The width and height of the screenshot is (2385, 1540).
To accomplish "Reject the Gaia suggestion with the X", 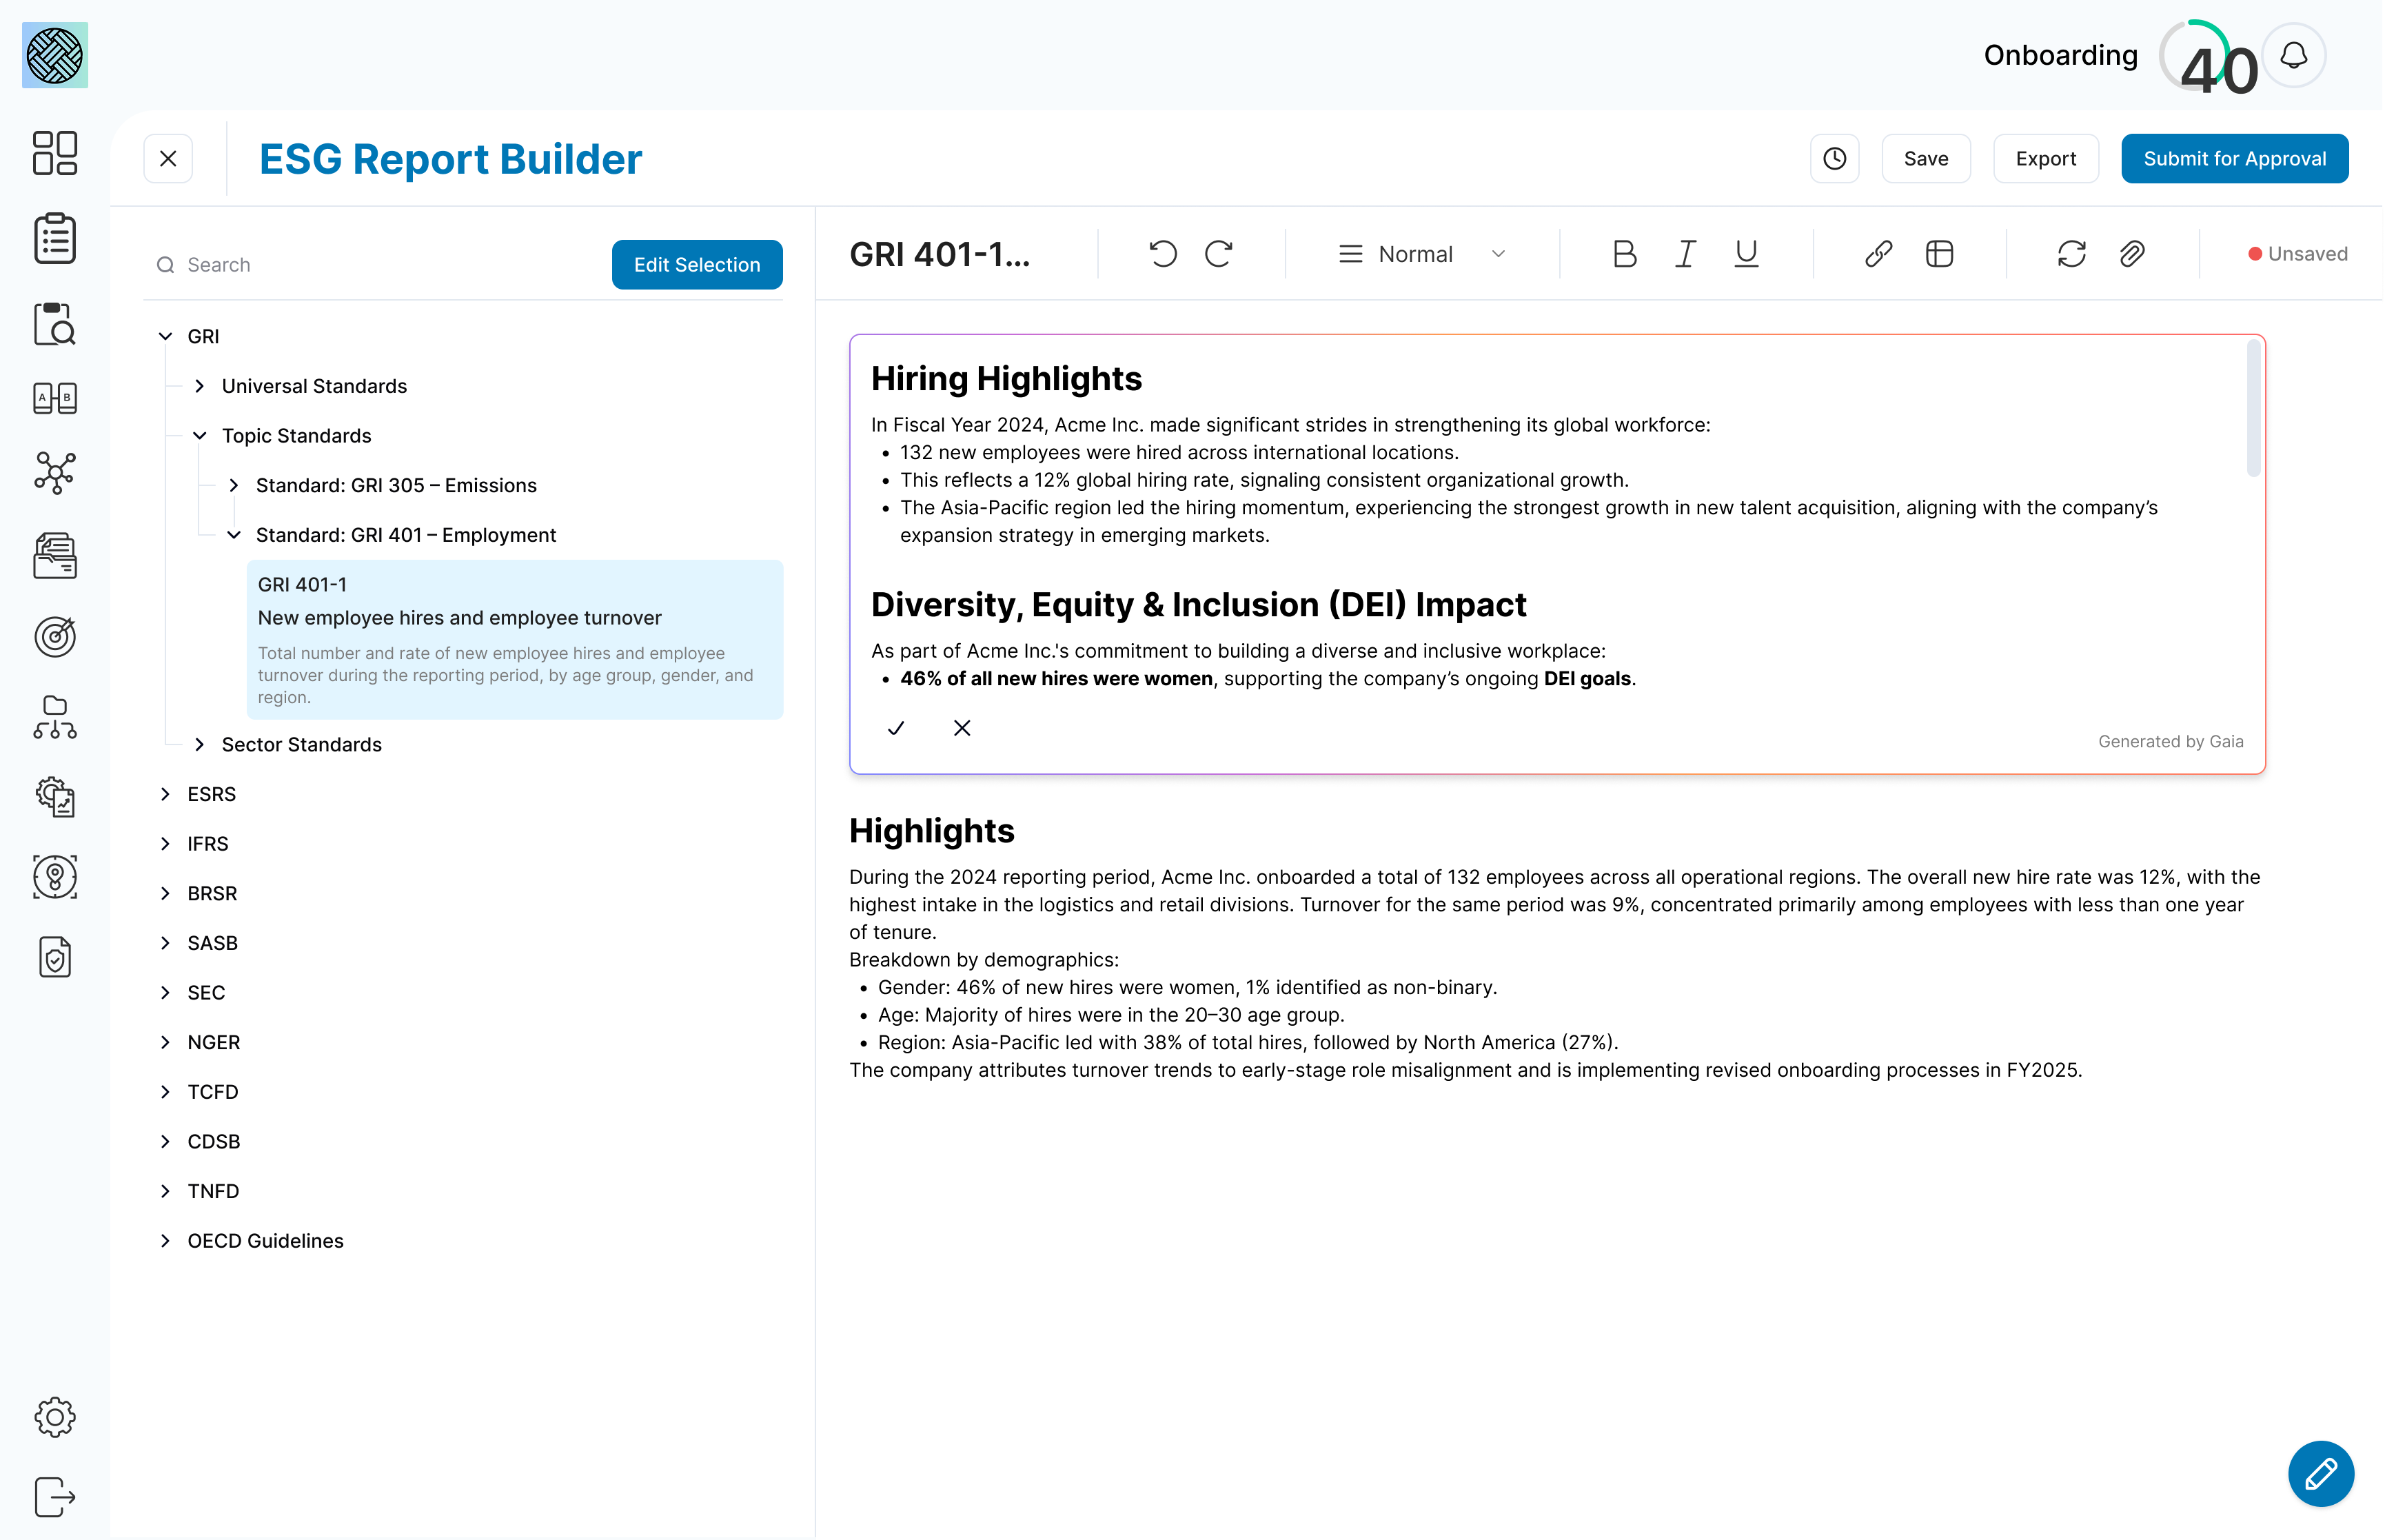I will coord(961,728).
